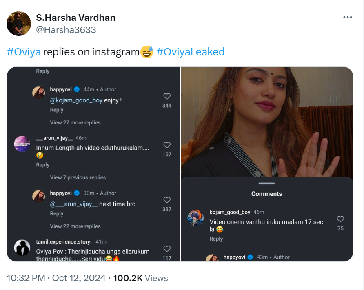This screenshot has height=290, width=364.
Task: Expand View 22 more replies
Action: tap(75, 226)
